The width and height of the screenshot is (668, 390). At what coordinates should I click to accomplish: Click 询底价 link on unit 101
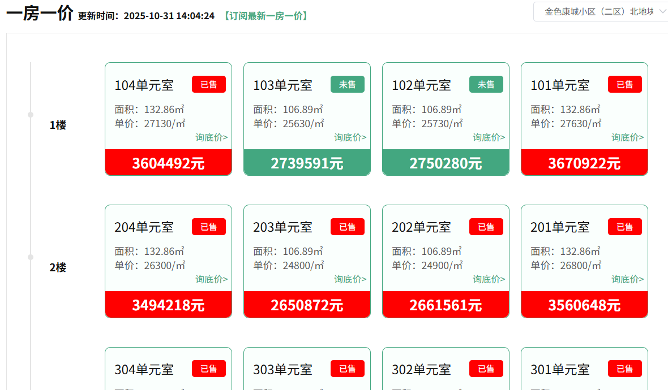(x=627, y=137)
